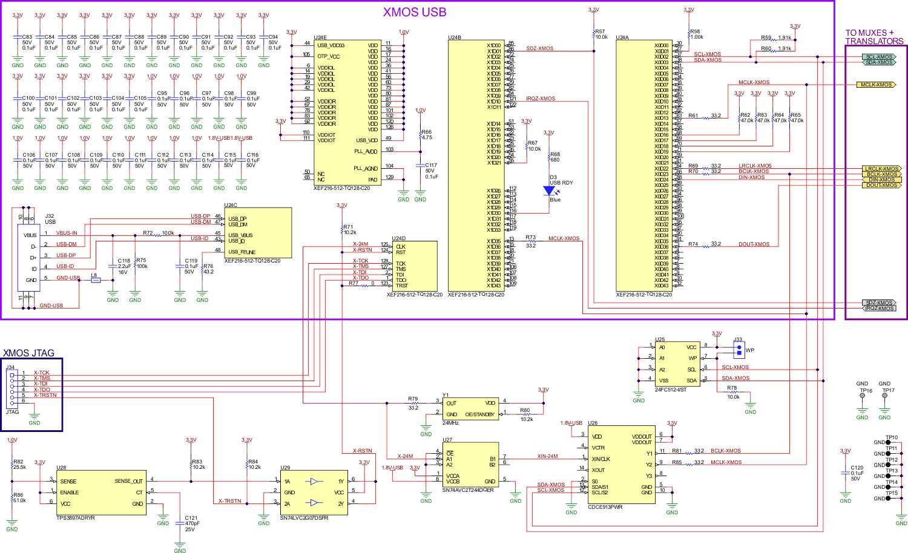
Task: Select resistor R58 1.00k label
Action: tap(696, 34)
